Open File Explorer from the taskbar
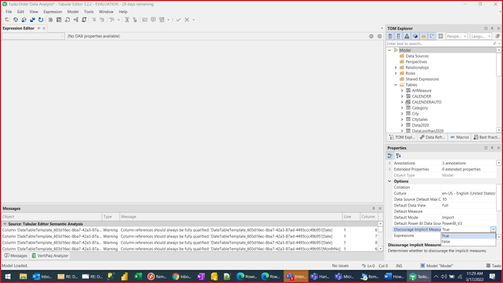 (23, 276)
